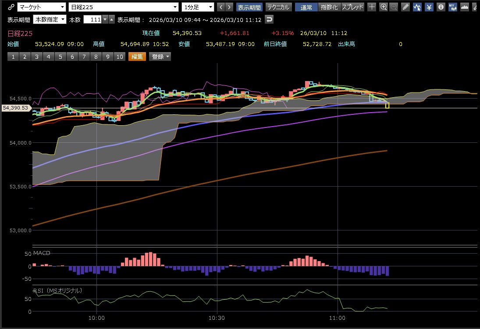Reset display period with return arrow
The width and height of the screenshot is (480, 329).
tap(270, 20)
